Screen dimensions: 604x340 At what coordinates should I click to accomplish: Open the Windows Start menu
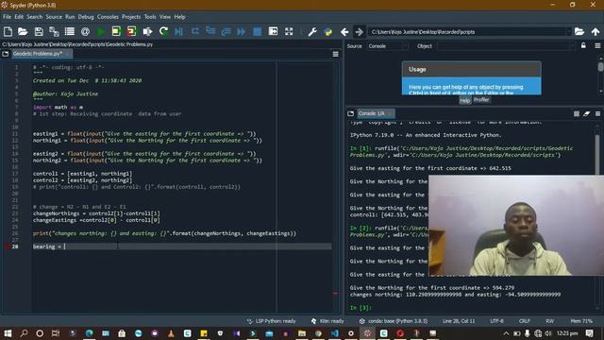tap(8, 333)
